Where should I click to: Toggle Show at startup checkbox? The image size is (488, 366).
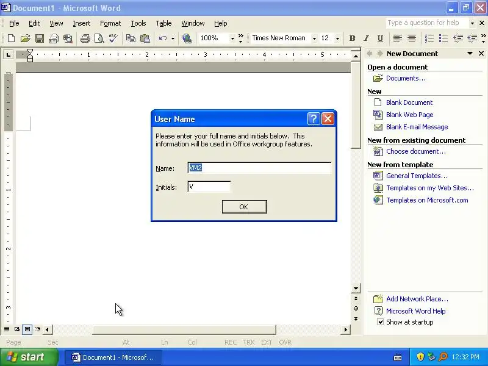[x=380, y=322]
